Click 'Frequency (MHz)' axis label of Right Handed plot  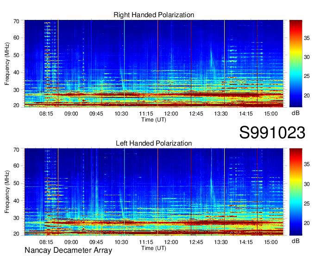(x=7, y=64)
